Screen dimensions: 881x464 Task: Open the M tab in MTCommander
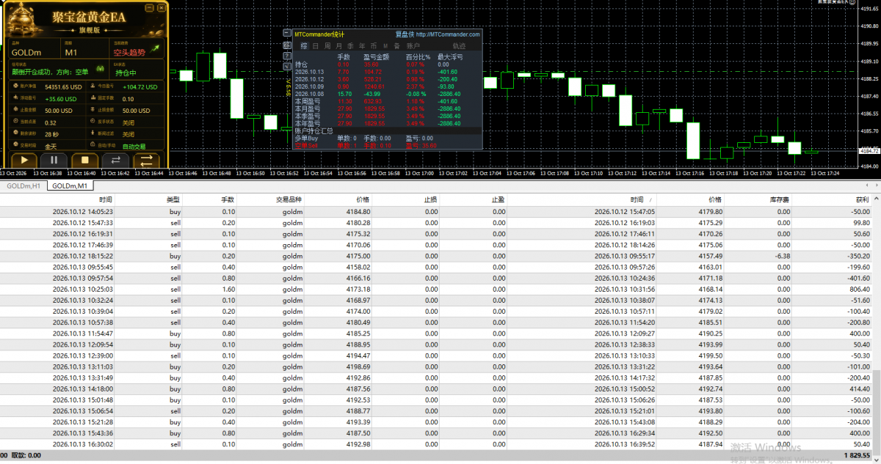pos(385,45)
